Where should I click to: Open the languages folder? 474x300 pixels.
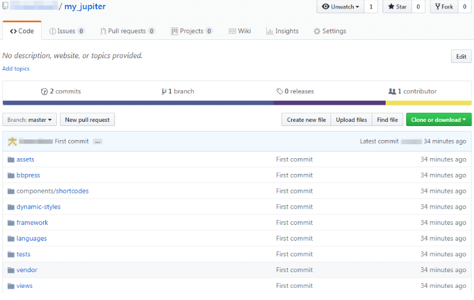pos(31,239)
